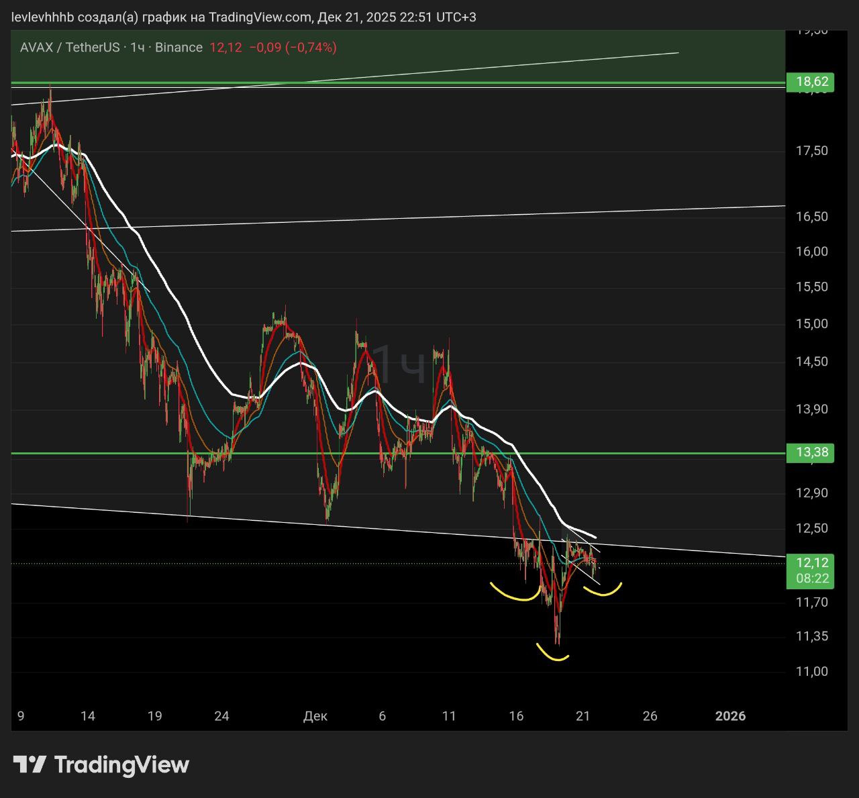Click the 17,50 price scale label
Viewport: 859px width, 798px height.
[x=811, y=151]
